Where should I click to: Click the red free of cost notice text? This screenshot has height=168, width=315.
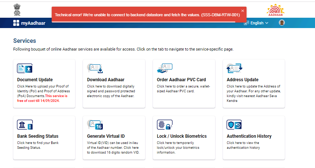pos(42,98)
